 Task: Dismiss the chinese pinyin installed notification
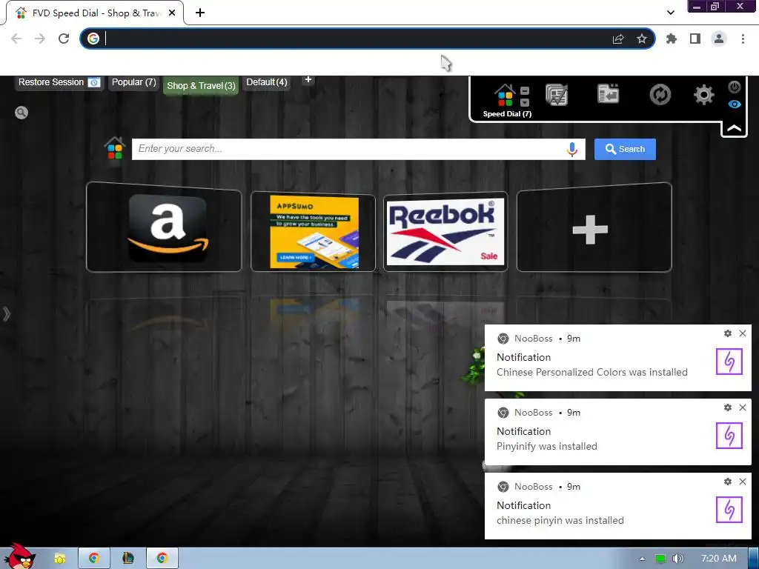743,482
